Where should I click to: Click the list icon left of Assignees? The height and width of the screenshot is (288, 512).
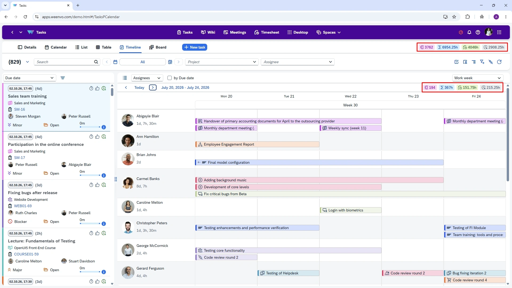[x=125, y=78]
